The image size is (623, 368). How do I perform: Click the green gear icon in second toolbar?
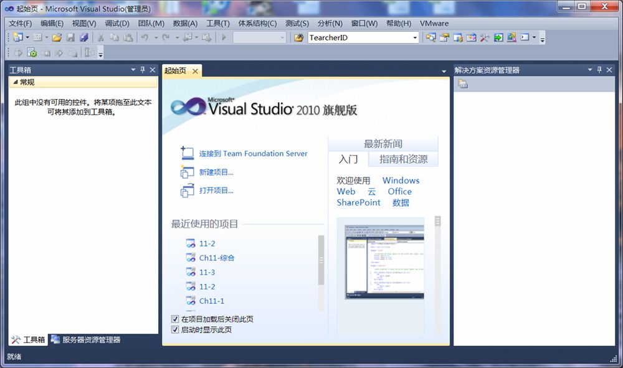pos(32,52)
